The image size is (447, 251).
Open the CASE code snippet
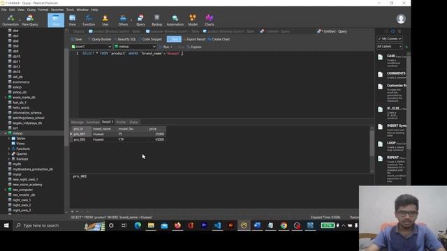(392, 61)
